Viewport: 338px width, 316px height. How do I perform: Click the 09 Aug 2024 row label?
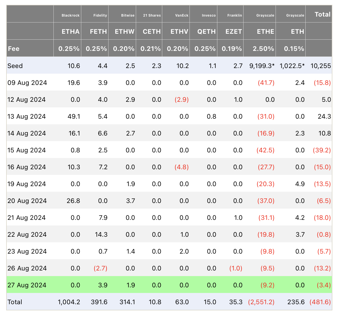(x=27, y=83)
